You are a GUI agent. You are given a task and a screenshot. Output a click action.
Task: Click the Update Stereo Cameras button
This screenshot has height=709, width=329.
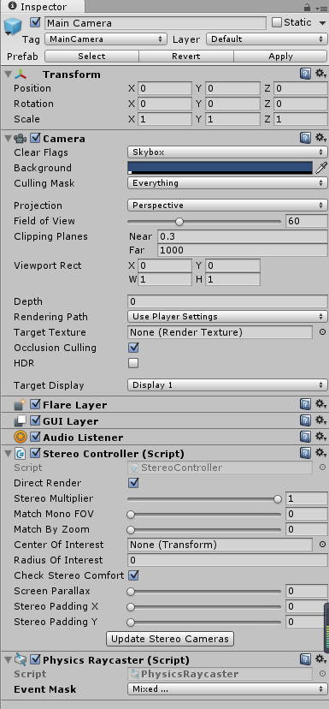(170, 639)
